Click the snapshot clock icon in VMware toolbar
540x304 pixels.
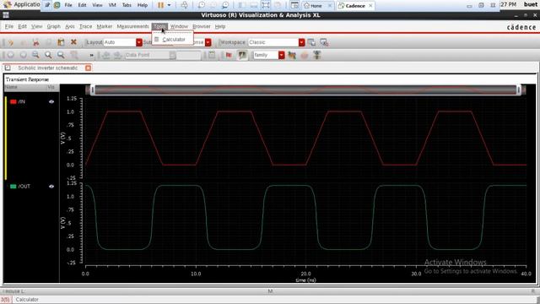(202, 5)
